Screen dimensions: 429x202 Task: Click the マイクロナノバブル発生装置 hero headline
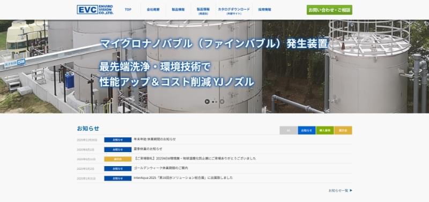(213, 44)
